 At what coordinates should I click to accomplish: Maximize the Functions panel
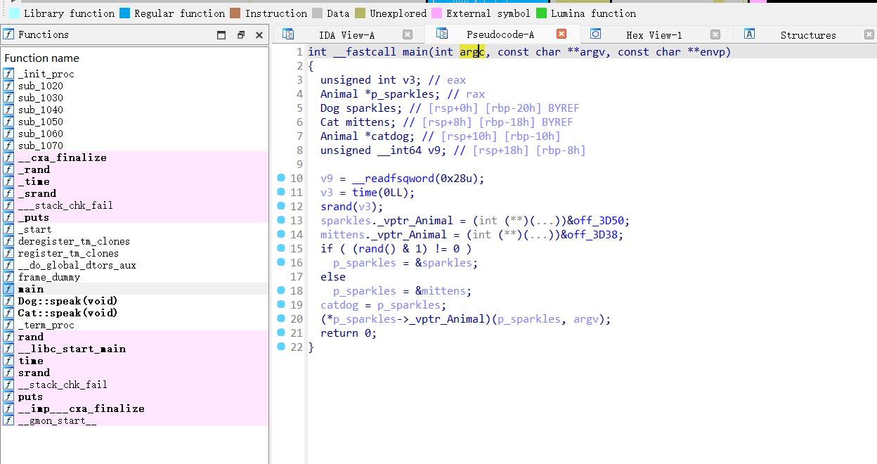click(x=221, y=34)
